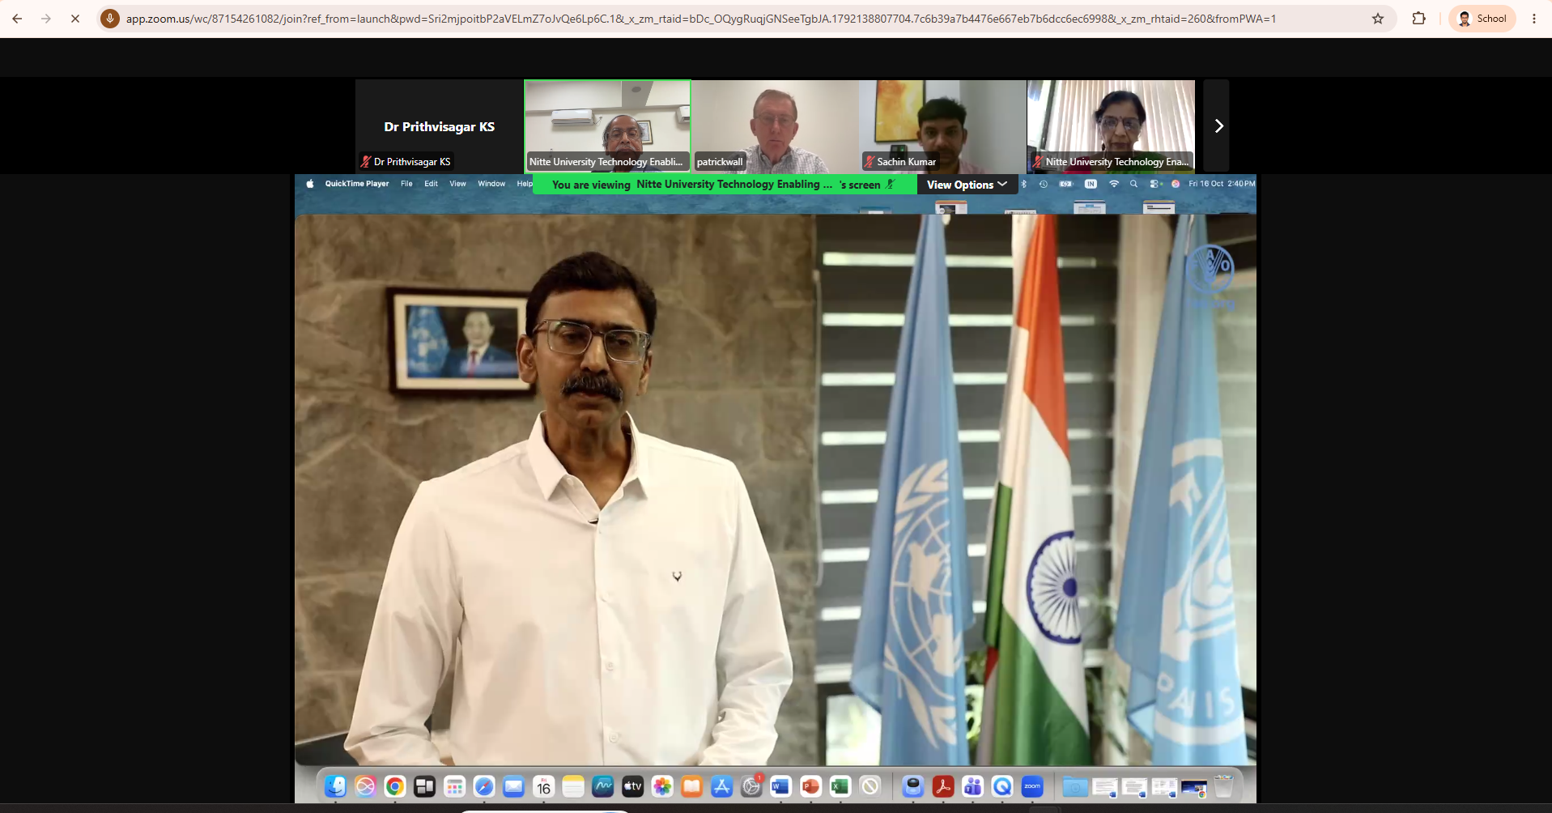The image size is (1552, 813).
Task: Click Google Chrome in the shared dock
Action: [x=395, y=785]
